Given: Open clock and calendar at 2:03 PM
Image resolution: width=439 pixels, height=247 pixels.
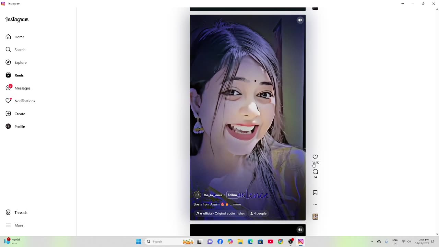Looking at the screenshot, I should pyautogui.click(x=422, y=242).
